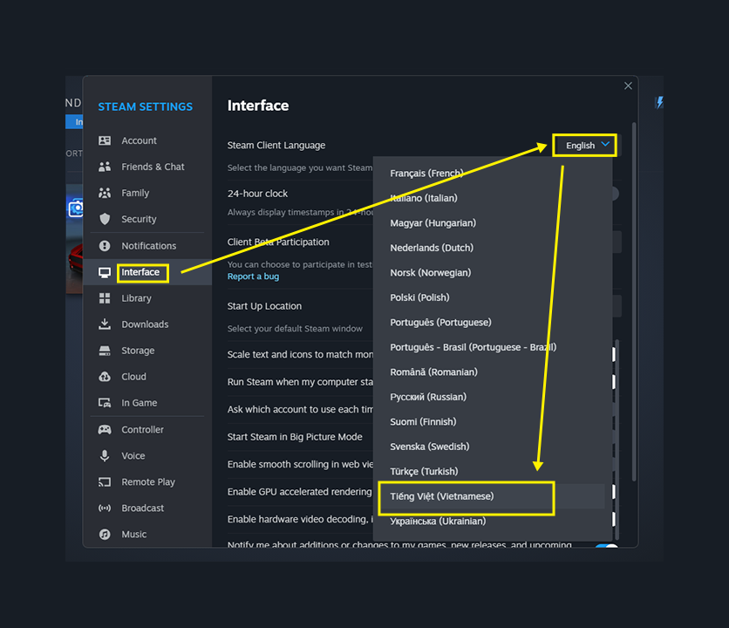Click the Interface page heading
The height and width of the screenshot is (628, 729).
(258, 106)
